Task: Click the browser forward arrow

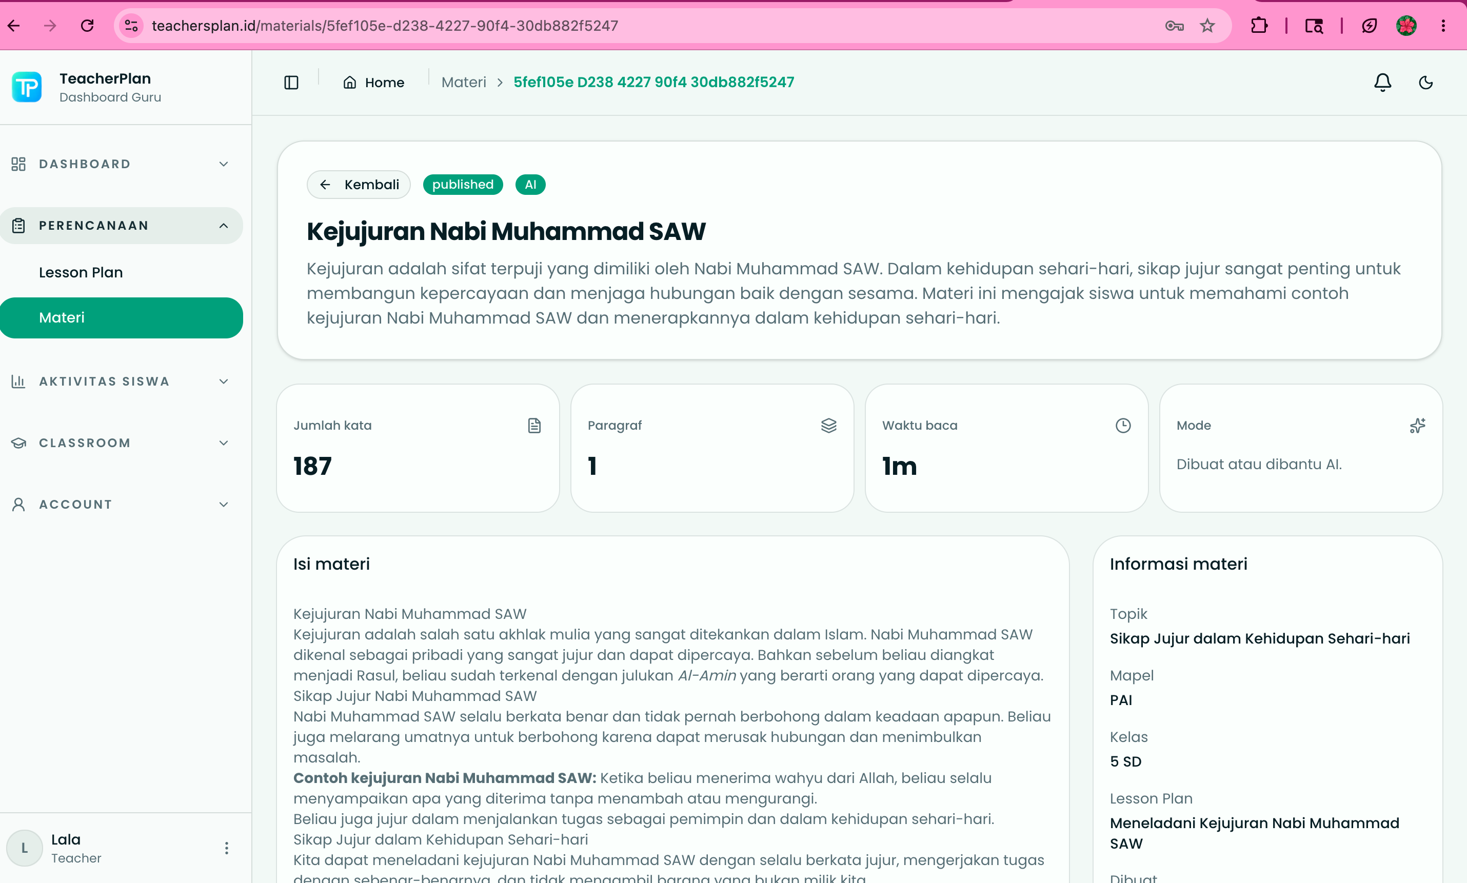Action: coord(50,26)
